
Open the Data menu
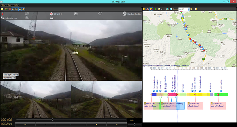point(10,5)
